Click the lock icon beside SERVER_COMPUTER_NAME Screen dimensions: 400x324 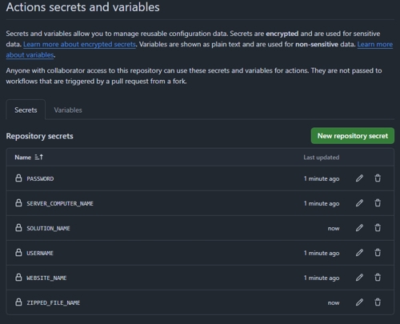18,203
